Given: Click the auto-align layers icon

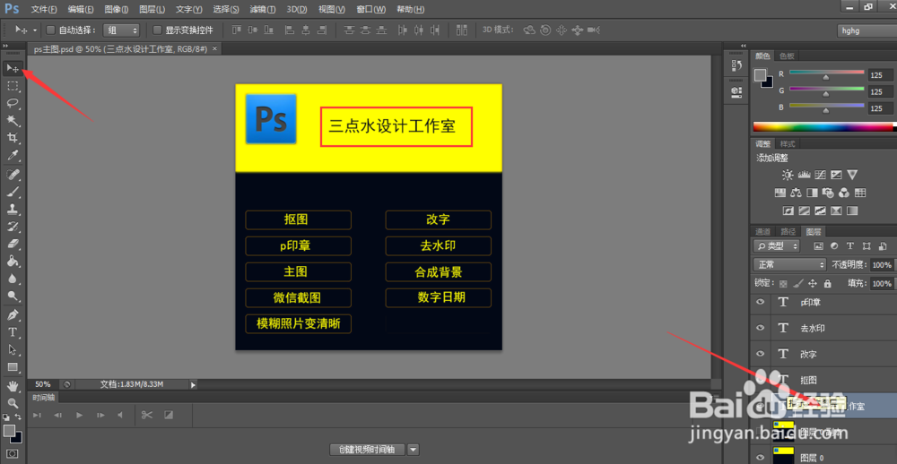Looking at the screenshot, I should point(462,30).
